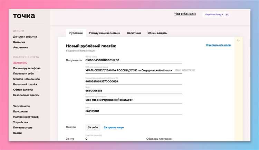This screenshot has height=150, width=259.
Task: Switch payment to "За третье лицо"
Action: click(114, 128)
